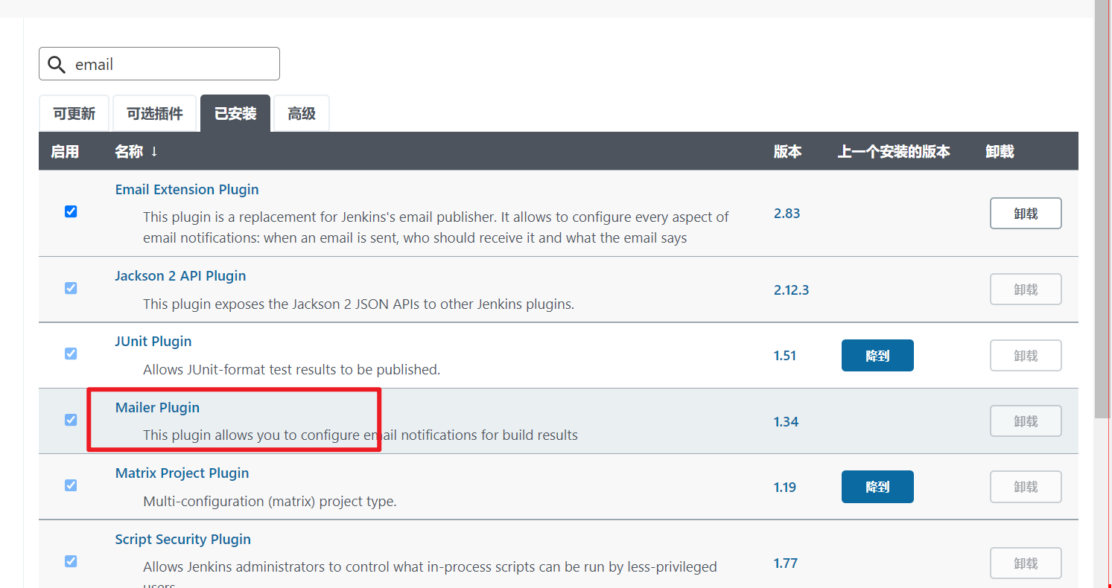Downgrade JUnit Plugin with 降到 button
1112x588 pixels.
(x=877, y=356)
